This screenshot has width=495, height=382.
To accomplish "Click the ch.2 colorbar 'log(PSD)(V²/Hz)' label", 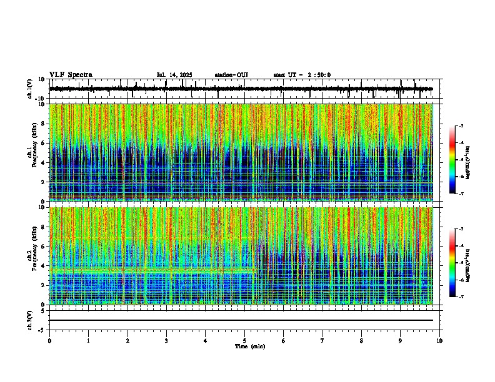I will pos(467,266).
